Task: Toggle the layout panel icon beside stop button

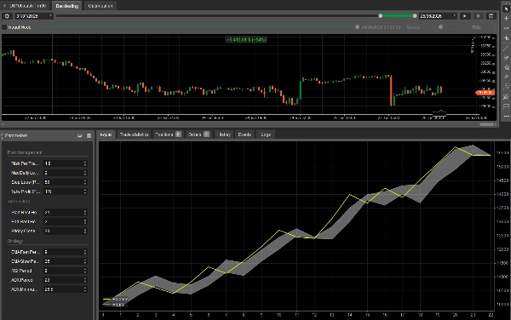Action: 491,16
